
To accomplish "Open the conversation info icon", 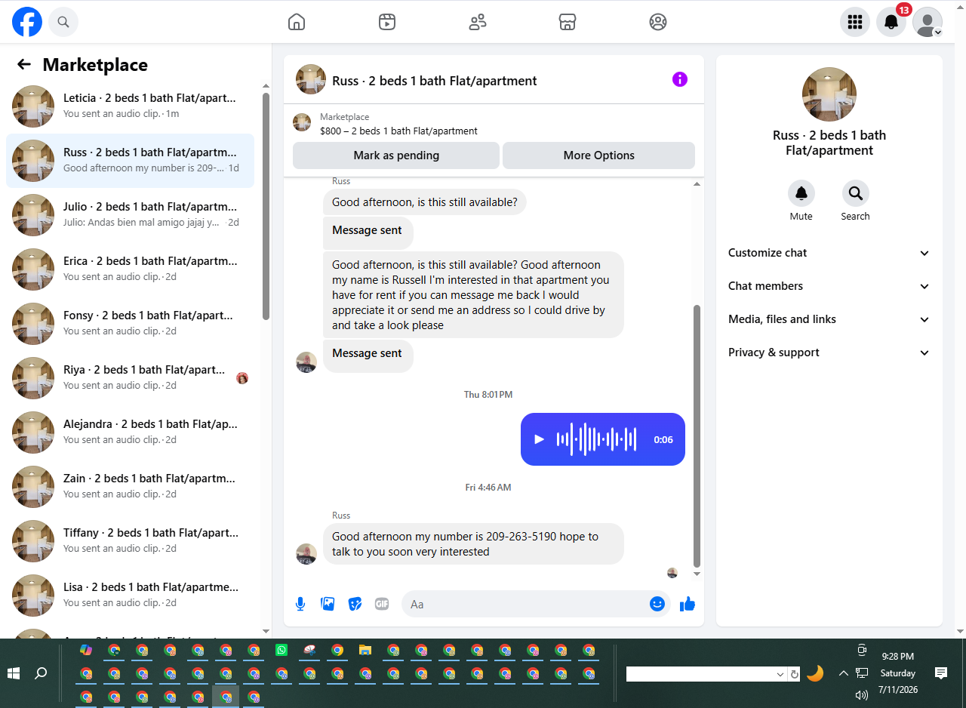I will click(680, 79).
